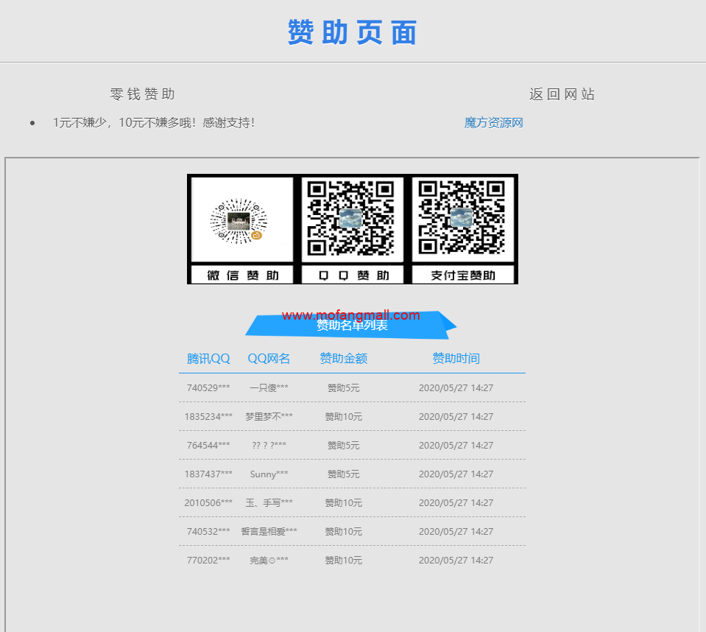Select QQ number 764544***
The width and height of the screenshot is (706, 632).
pos(208,446)
